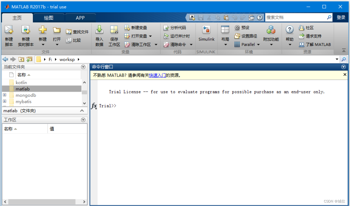Select the matlab folder
Screen dimensions: 350x206
click(42, 89)
